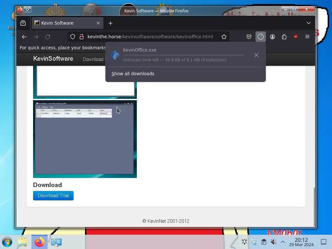Click the titlebar keep-on-top diamond icon

(x=28, y=9)
